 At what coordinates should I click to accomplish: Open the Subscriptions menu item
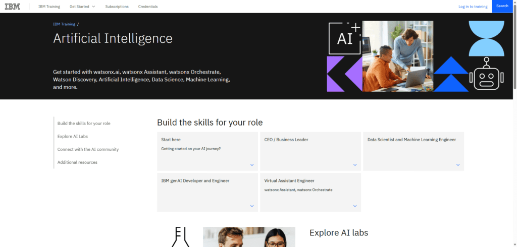[117, 7]
